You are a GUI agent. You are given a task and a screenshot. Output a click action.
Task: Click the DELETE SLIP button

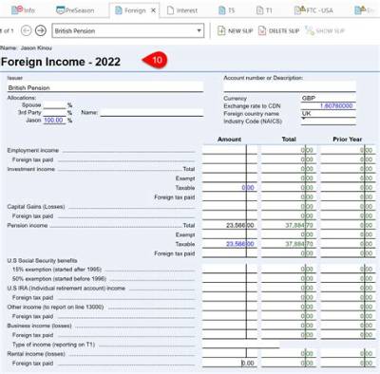point(278,30)
